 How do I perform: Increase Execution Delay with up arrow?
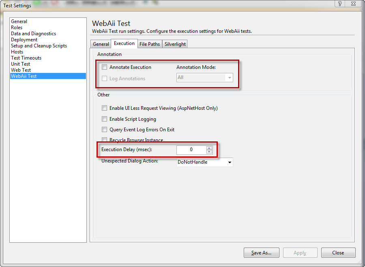pyautogui.click(x=209, y=148)
